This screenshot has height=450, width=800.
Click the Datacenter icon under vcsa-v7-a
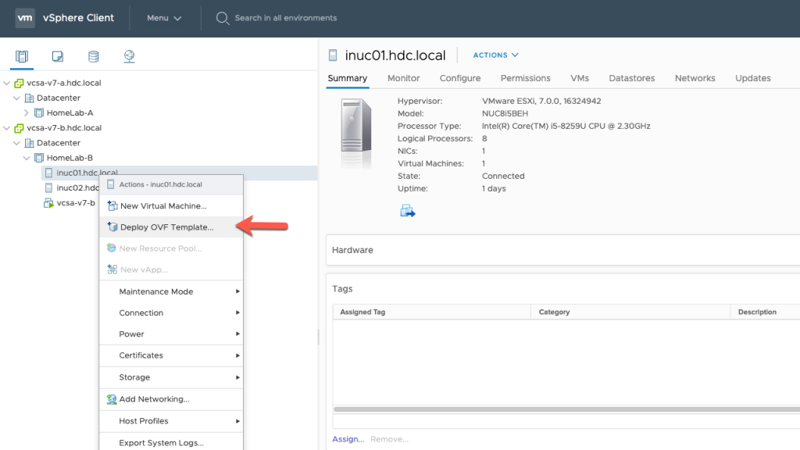[x=29, y=98]
